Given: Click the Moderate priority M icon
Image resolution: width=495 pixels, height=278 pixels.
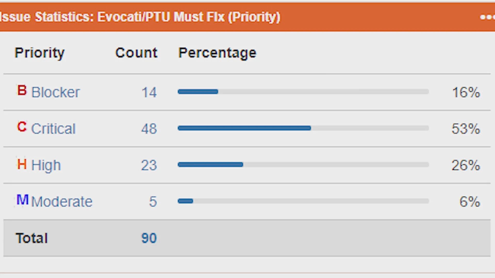Looking at the screenshot, I should click(22, 200).
